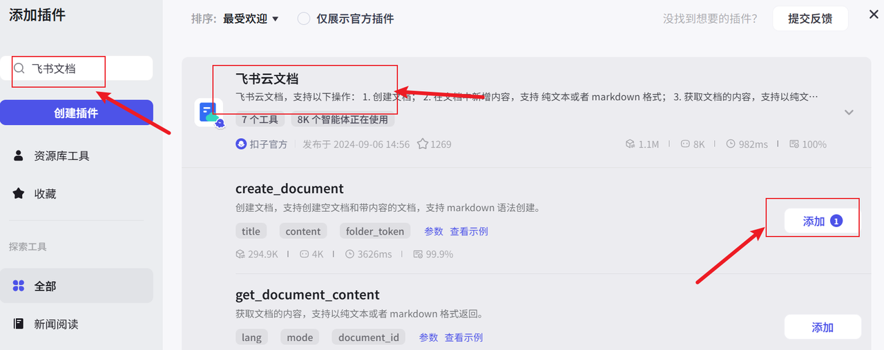Click the 发布于 2024-09-06 14:56 text
Viewport: 884px width, 350px height.
356,144
